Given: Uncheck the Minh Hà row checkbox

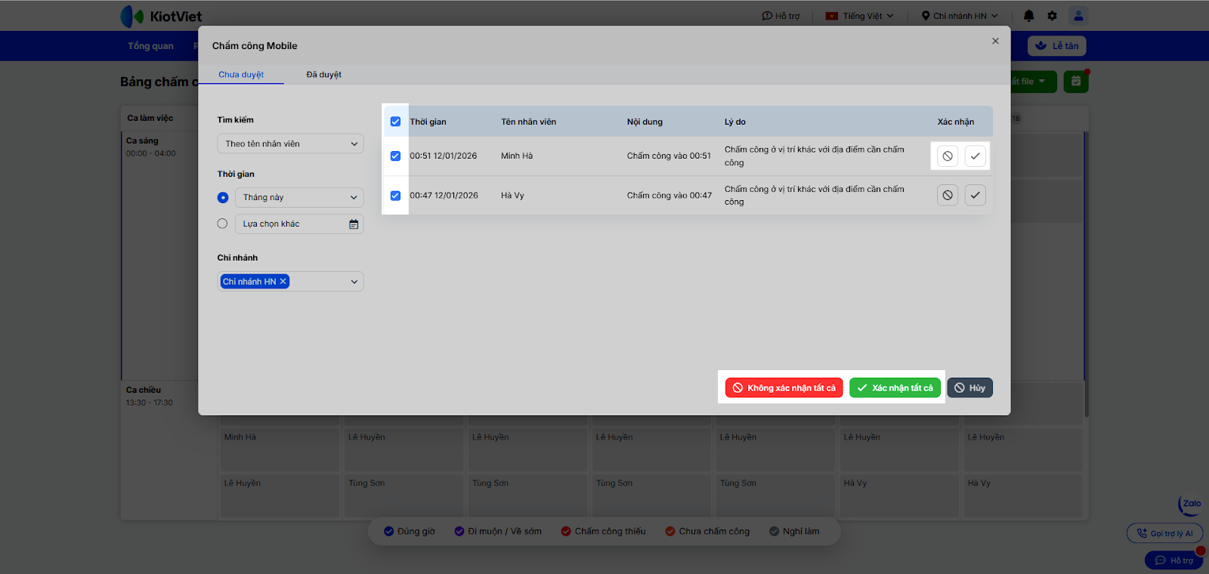Looking at the screenshot, I should [395, 156].
